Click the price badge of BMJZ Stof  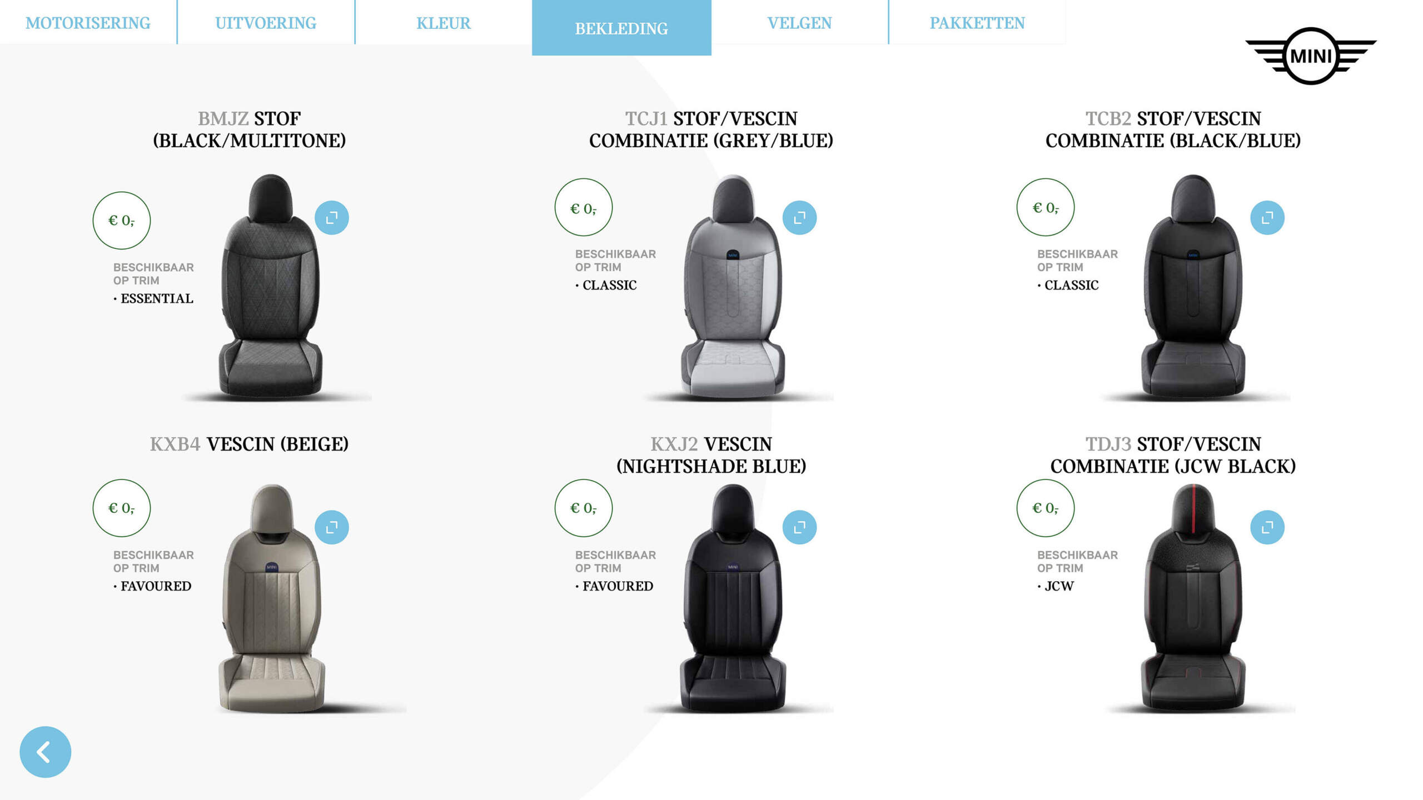[121, 221]
